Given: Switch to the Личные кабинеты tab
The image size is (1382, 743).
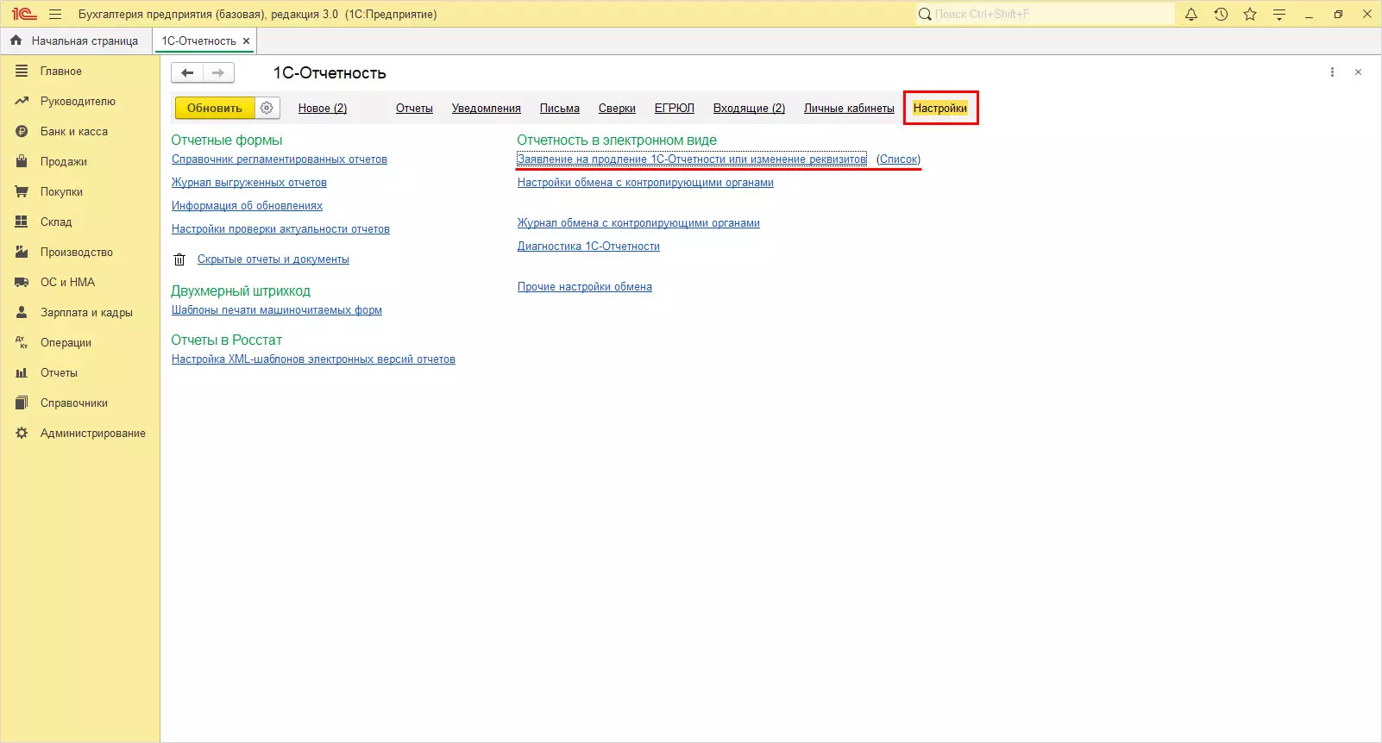Looking at the screenshot, I should pyautogui.click(x=849, y=109).
